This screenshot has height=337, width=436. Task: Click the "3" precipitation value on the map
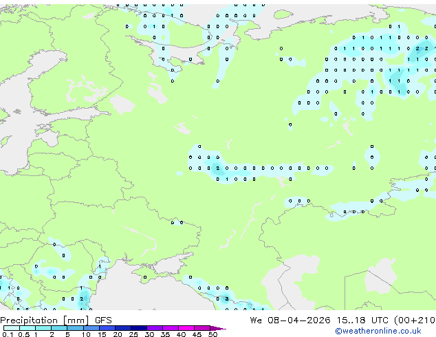pyautogui.click(x=227, y=299)
